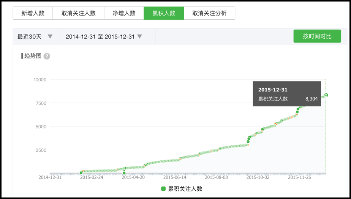Click the 2015-04-20 x-axis label
The width and height of the screenshot is (351, 199).
[133, 177]
